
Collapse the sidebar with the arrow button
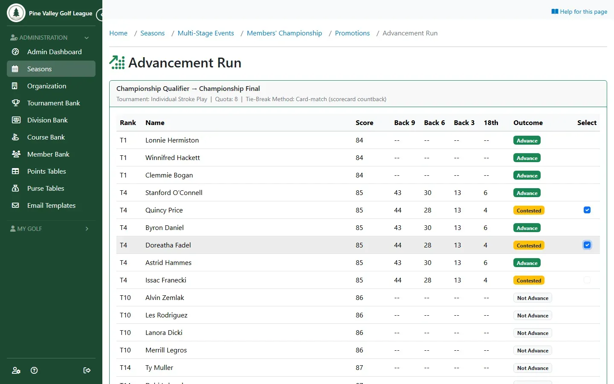click(x=101, y=15)
